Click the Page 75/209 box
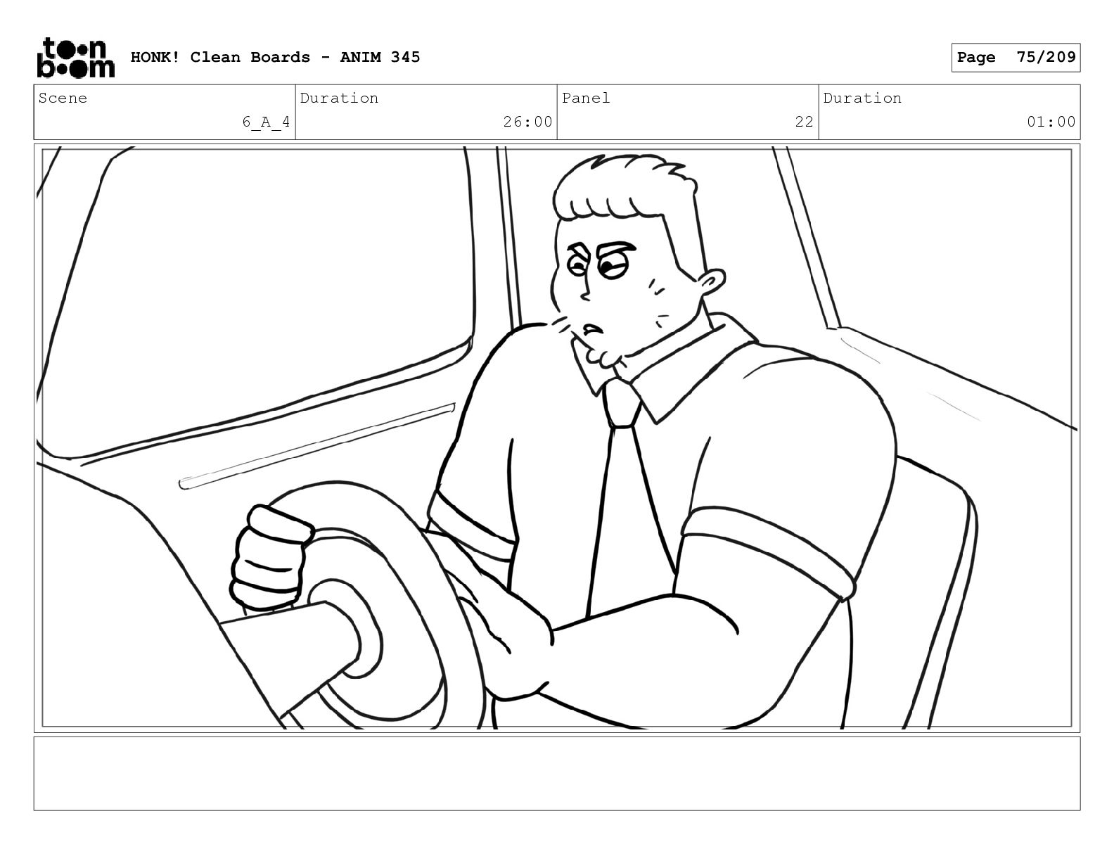 click(x=1016, y=58)
